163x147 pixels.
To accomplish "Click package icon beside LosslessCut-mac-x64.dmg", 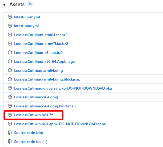I will tap(10, 97).
